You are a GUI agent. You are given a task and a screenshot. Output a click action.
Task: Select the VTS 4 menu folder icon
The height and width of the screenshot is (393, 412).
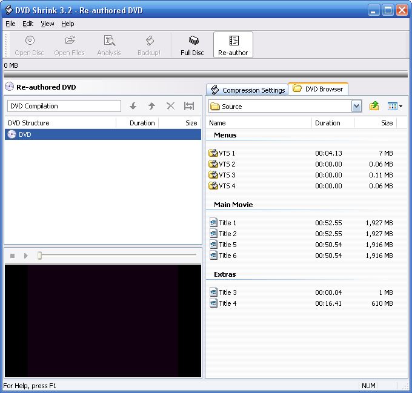coord(213,186)
